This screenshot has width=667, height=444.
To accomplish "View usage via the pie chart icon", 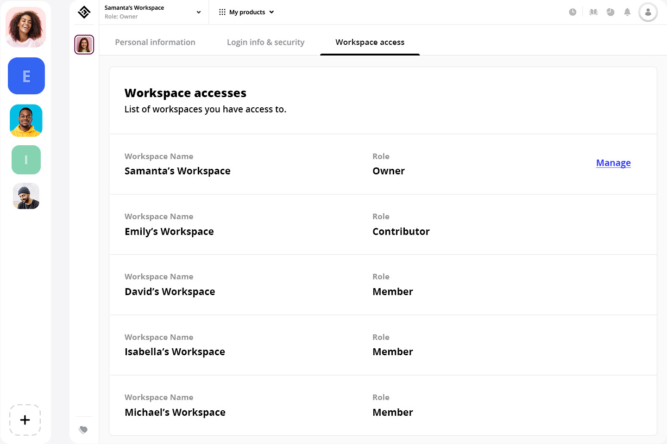I will point(610,12).
